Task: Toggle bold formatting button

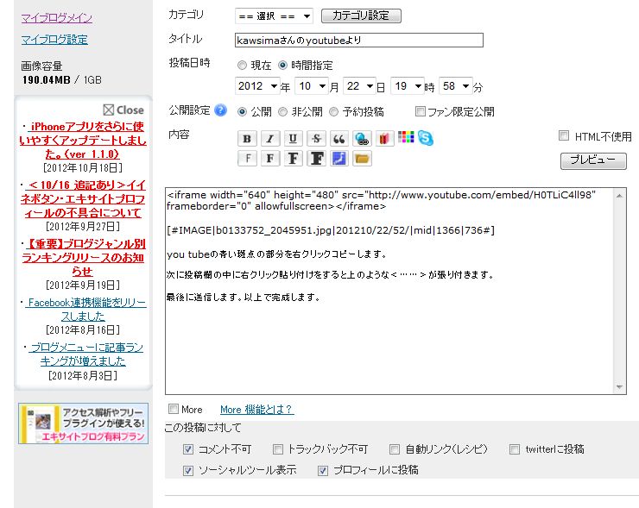Action: tap(247, 139)
